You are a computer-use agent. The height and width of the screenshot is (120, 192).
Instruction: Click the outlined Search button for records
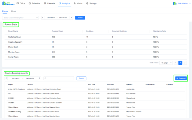[81, 78]
